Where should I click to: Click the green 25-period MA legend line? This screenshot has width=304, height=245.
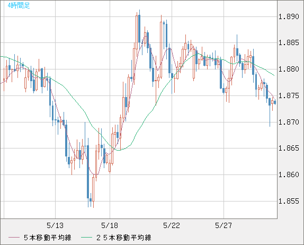point(86,238)
